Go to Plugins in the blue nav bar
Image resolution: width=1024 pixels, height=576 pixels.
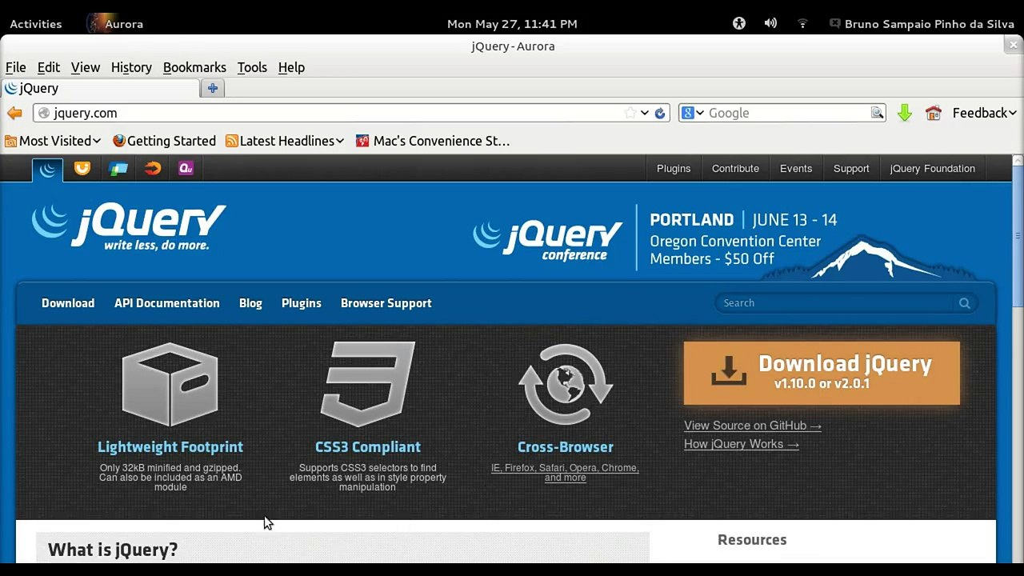coord(302,303)
